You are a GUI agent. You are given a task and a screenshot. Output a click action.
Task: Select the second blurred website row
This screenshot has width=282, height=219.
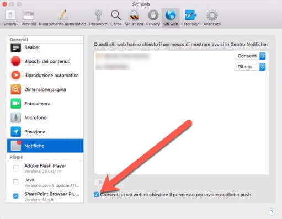[182, 67]
